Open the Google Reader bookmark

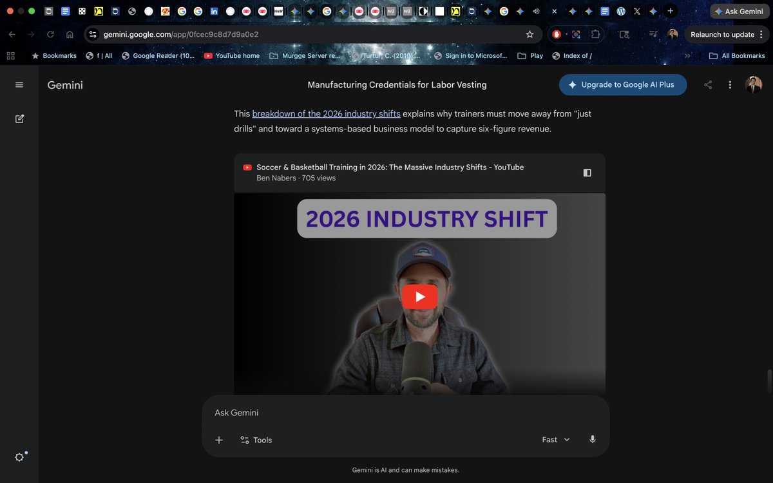point(158,55)
